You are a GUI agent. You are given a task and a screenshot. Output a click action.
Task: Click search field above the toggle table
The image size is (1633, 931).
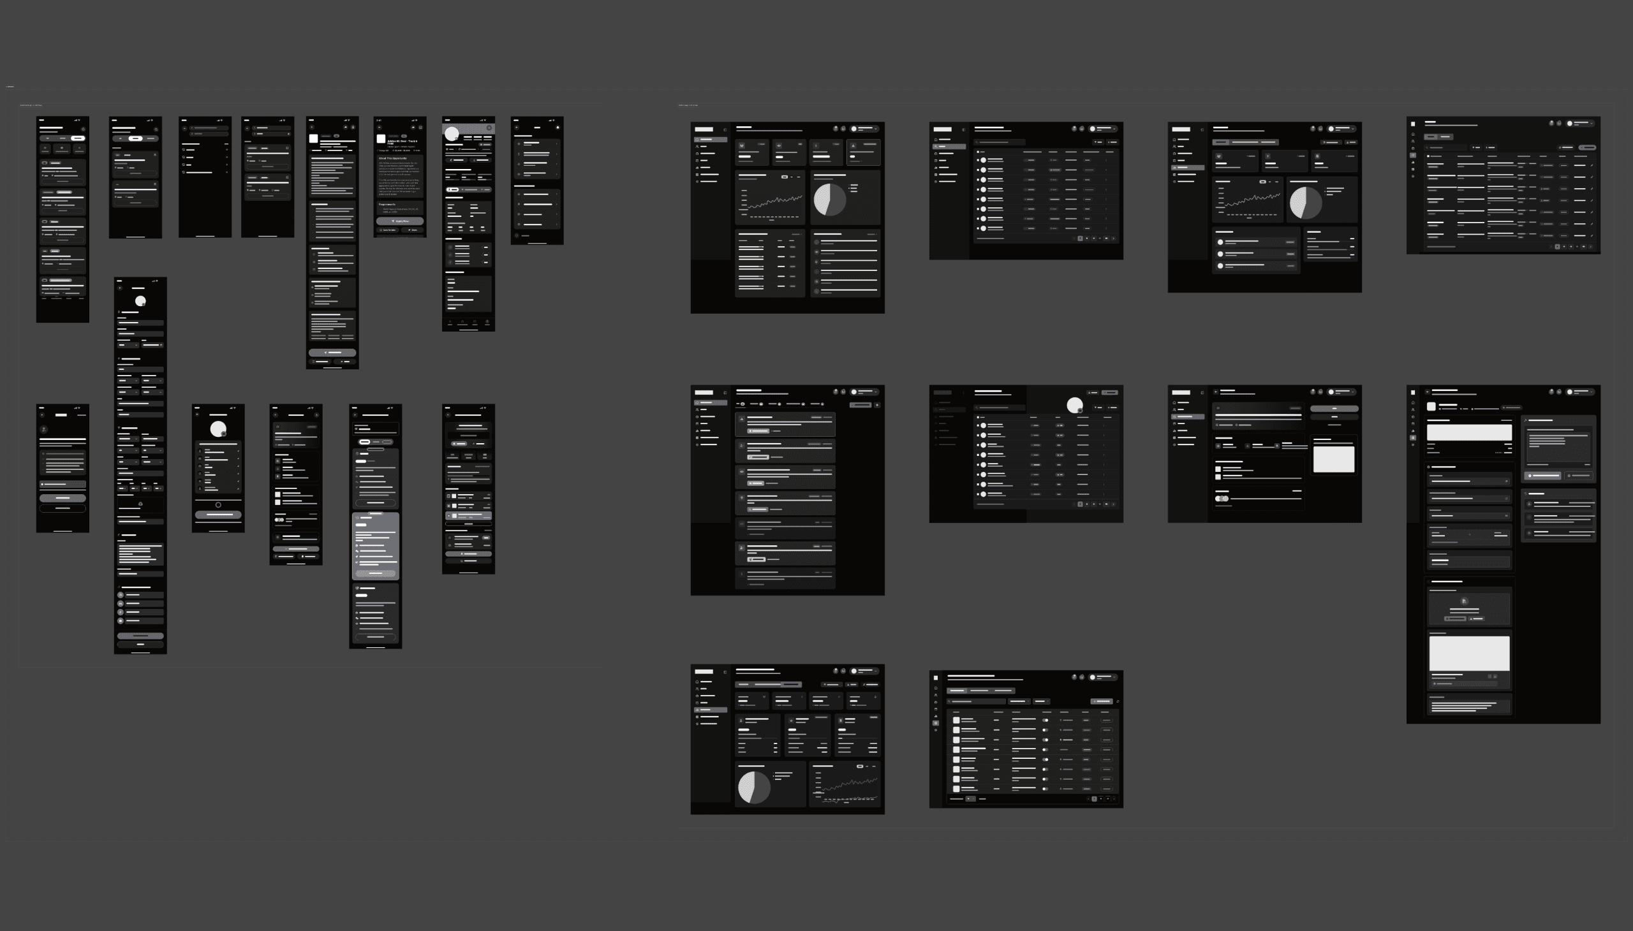click(x=977, y=702)
